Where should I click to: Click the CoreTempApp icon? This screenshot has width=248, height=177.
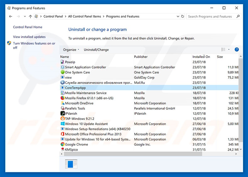(62, 88)
